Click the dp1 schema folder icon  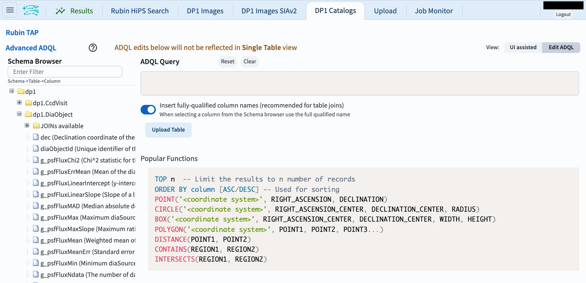[x=20, y=92]
